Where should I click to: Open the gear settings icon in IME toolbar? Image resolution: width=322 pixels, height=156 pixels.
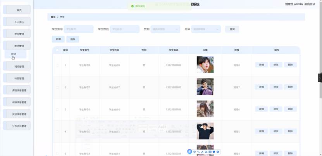(218, 152)
